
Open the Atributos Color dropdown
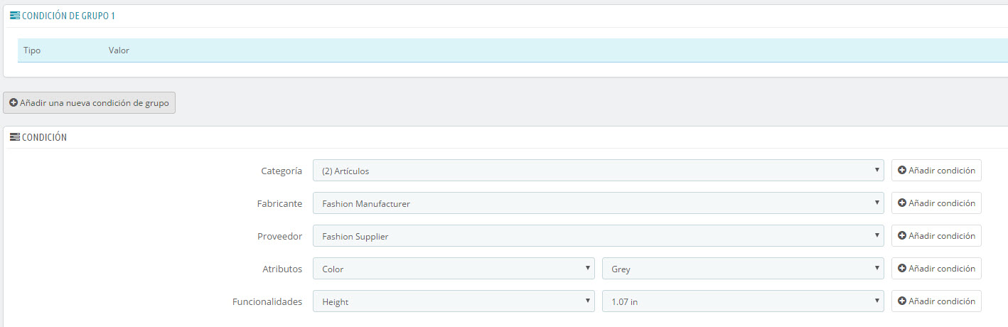click(x=454, y=269)
